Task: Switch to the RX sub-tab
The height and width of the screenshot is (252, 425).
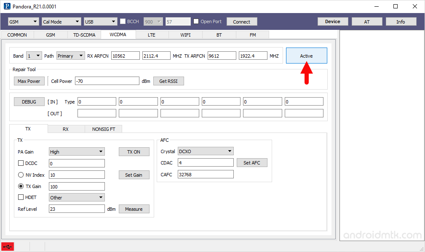Action: tap(66, 129)
